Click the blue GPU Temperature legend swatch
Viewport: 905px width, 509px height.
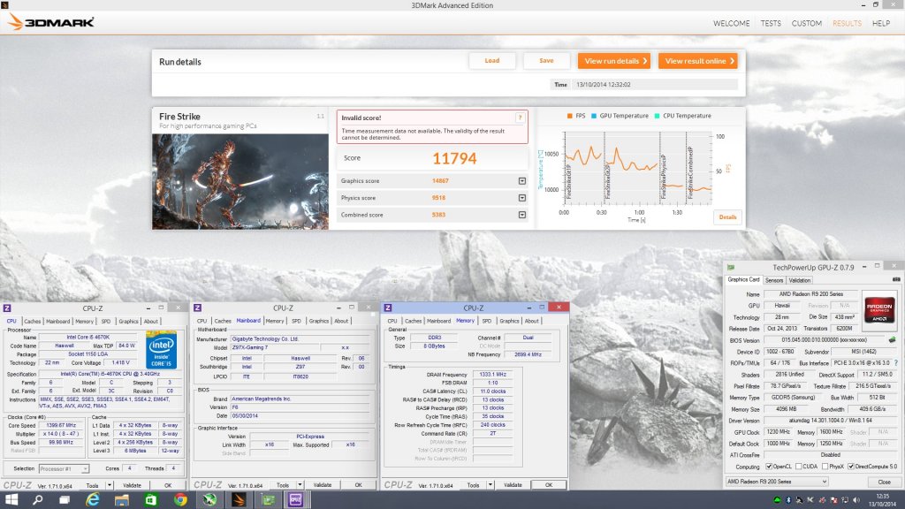point(593,116)
